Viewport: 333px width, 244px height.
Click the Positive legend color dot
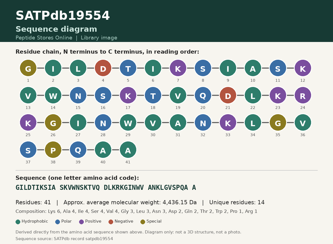coord(82,222)
